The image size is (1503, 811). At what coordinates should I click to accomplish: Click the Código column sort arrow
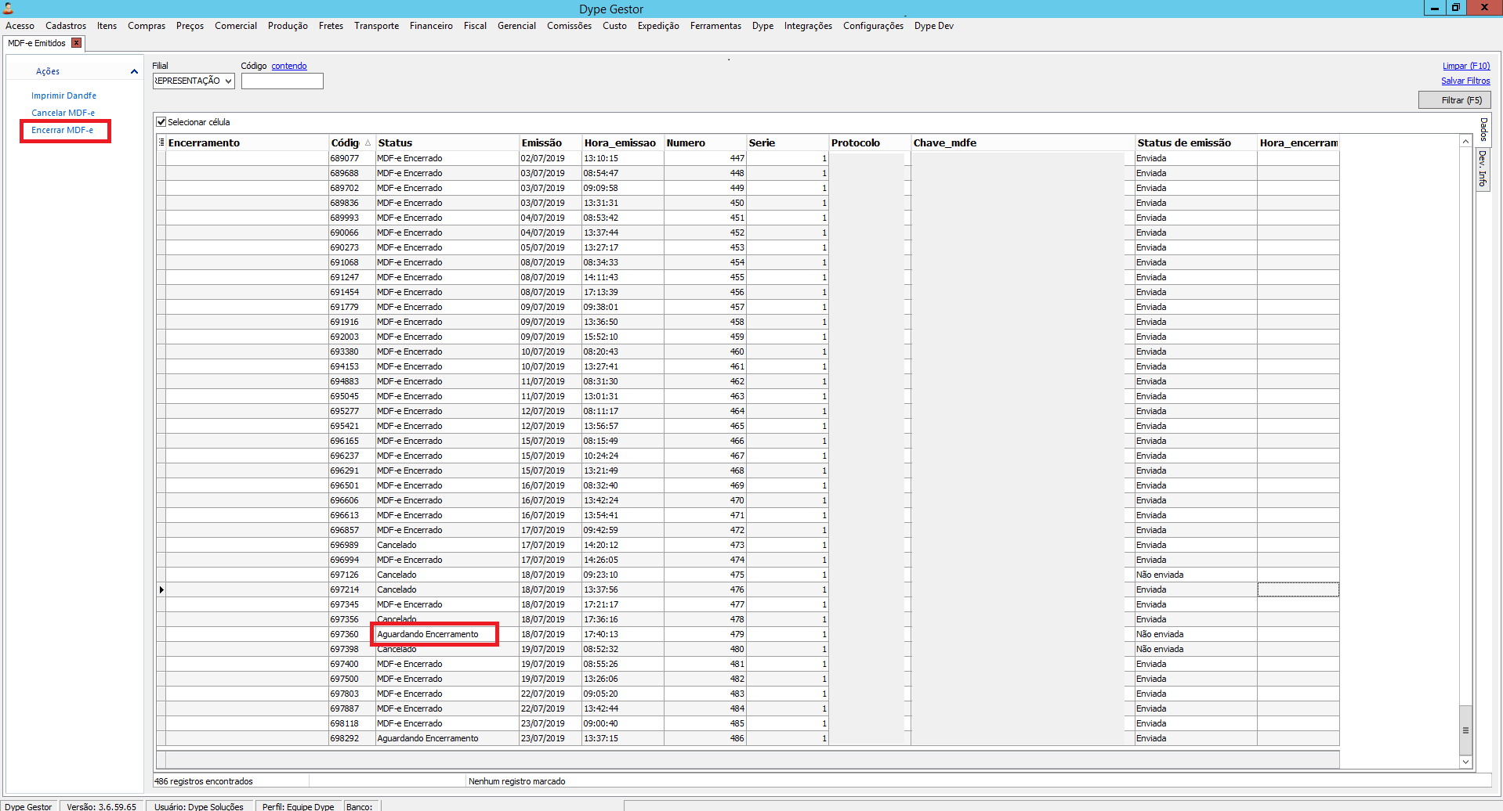pos(368,143)
